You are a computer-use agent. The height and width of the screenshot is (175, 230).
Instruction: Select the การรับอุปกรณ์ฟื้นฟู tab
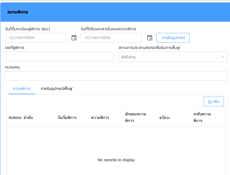(56, 89)
